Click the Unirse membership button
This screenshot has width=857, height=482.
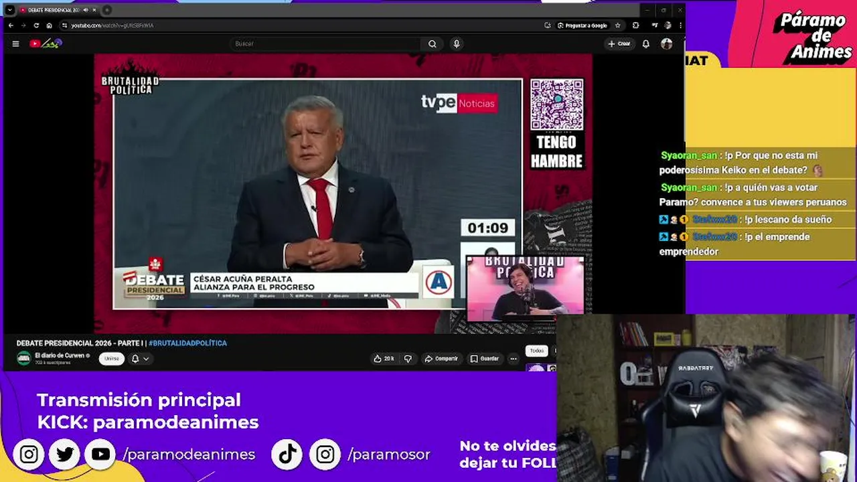[x=112, y=359]
